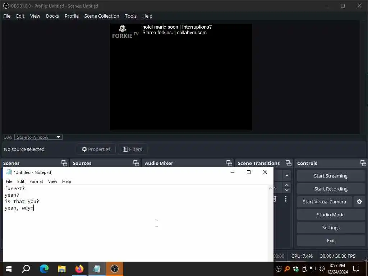
Task: Click Start Recording button
Action: coord(331,189)
